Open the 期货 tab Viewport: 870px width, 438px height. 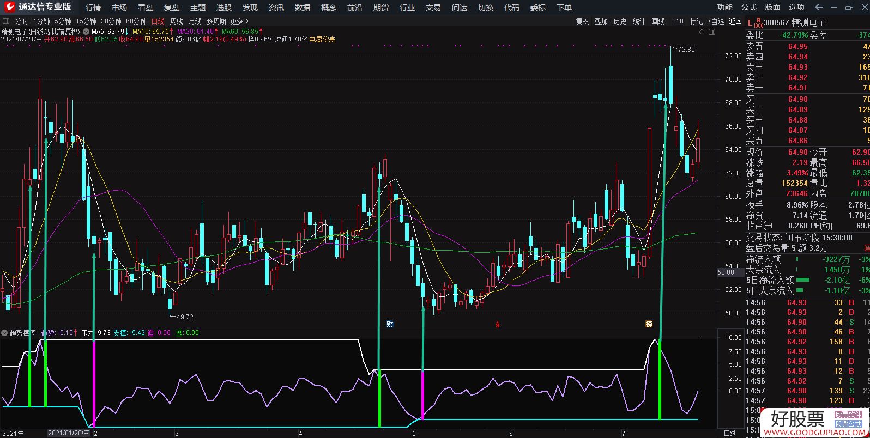coord(381,8)
